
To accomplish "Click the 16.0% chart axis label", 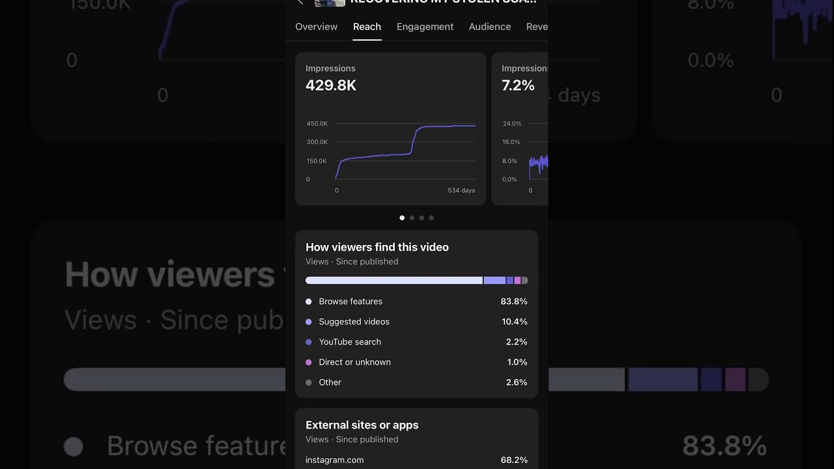I will tap(511, 142).
